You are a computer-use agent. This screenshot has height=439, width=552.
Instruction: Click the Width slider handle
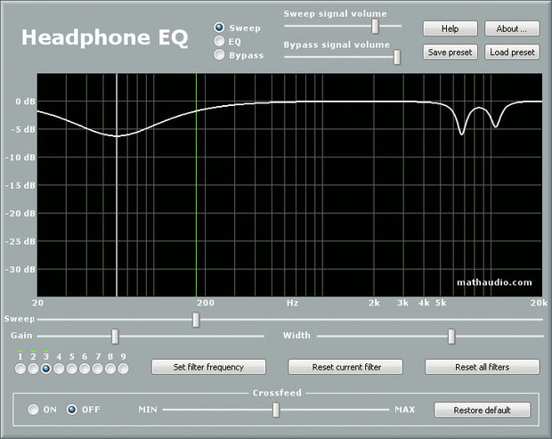click(451, 337)
